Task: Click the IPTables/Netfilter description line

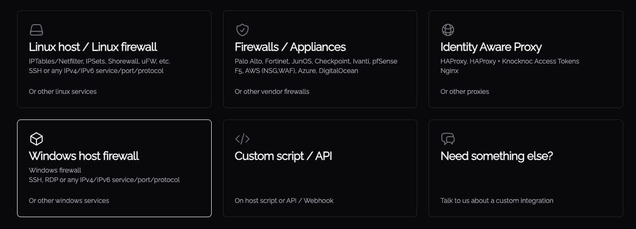Action: (99, 61)
